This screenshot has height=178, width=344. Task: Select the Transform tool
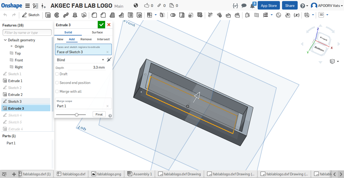click(x=191, y=15)
